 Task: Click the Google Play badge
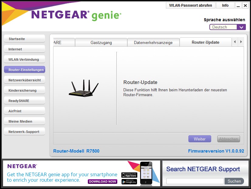click(x=129, y=182)
